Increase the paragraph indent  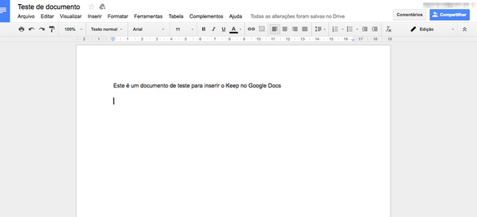[x=375, y=29]
